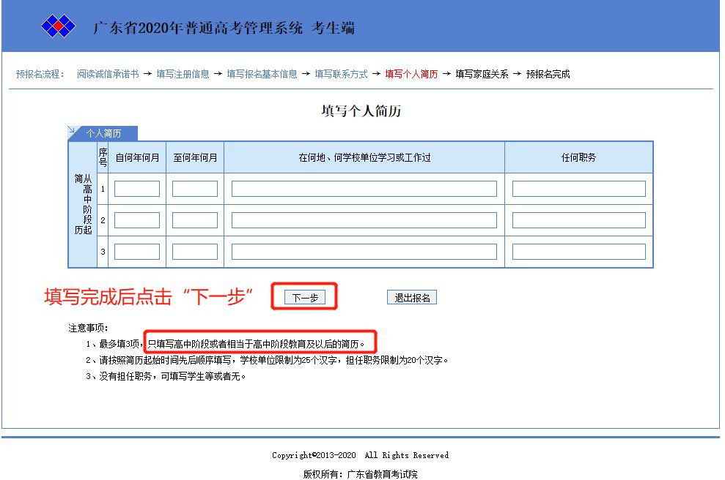Click row 2 任何职务 position field
This screenshot has height=480, width=725.
(x=578, y=220)
